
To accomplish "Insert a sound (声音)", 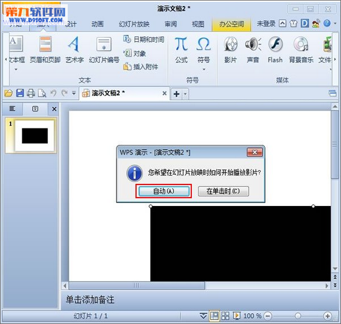I will click(x=253, y=50).
